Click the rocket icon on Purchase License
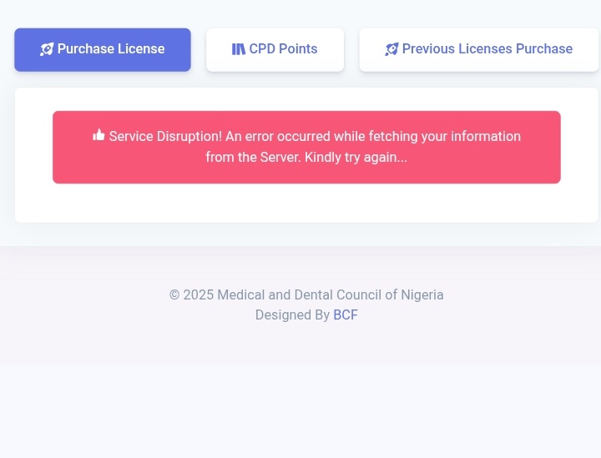Viewport: 601px width, 458px height. pos(47,49)
